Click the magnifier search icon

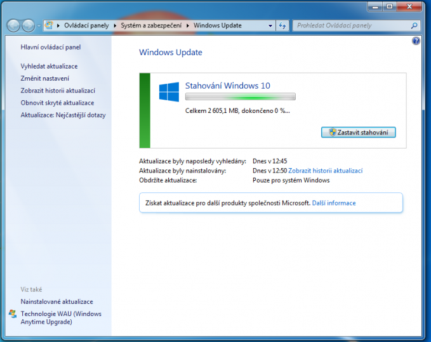pos(414,26)
